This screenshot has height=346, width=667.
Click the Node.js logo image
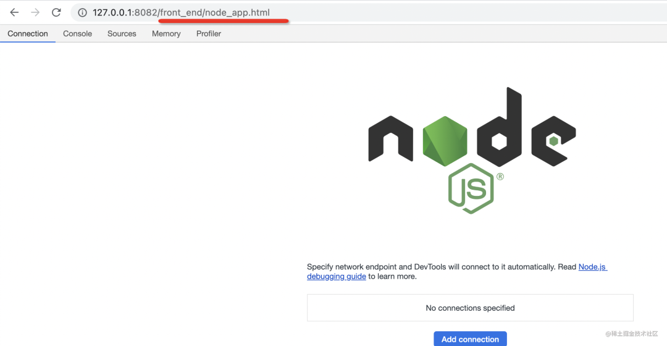pos(472,150)
